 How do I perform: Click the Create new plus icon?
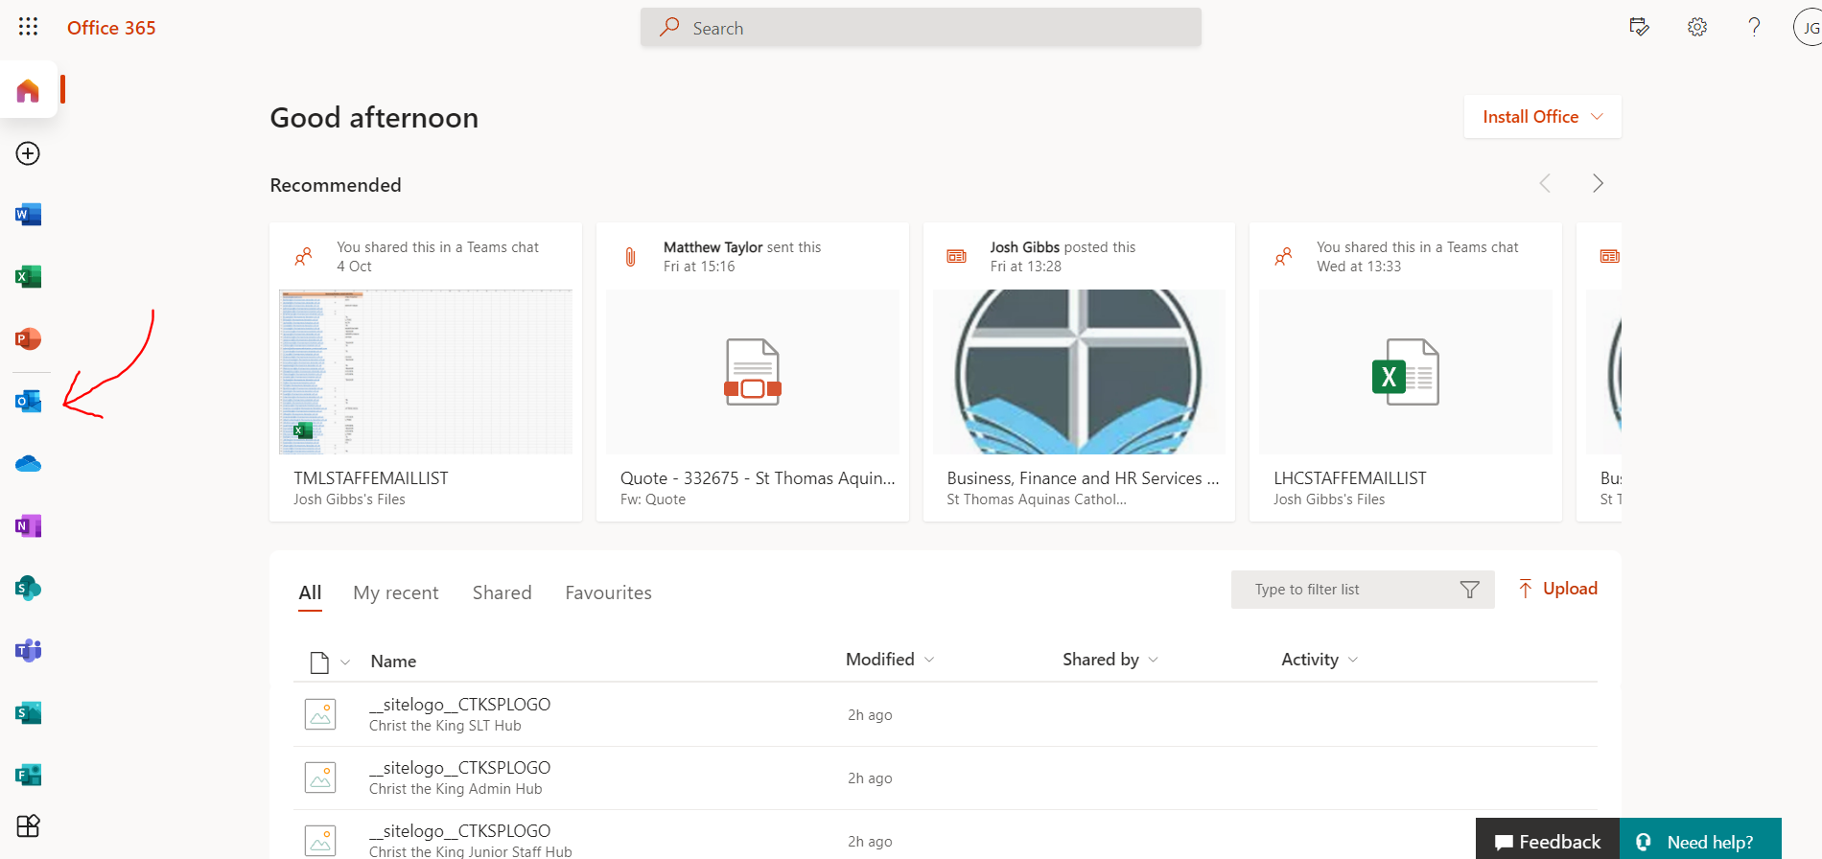pos(28,153)
